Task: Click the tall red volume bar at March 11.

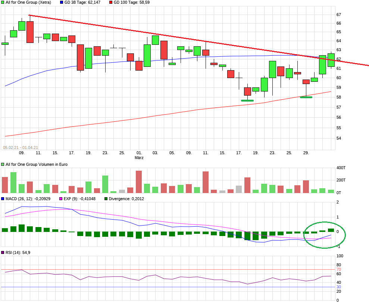Action: pos(206,182)
